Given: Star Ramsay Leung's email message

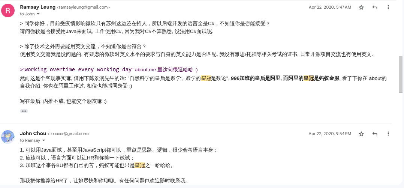Looking at the screenshot, I should click(361, 7).
